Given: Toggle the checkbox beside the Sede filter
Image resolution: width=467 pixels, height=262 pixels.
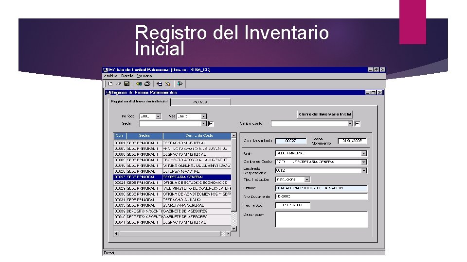Looking at the screenshot, I should [211, 124].
